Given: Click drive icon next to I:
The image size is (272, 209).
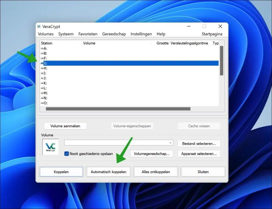Looking at the screenshot, I should [x=42, y=73].
